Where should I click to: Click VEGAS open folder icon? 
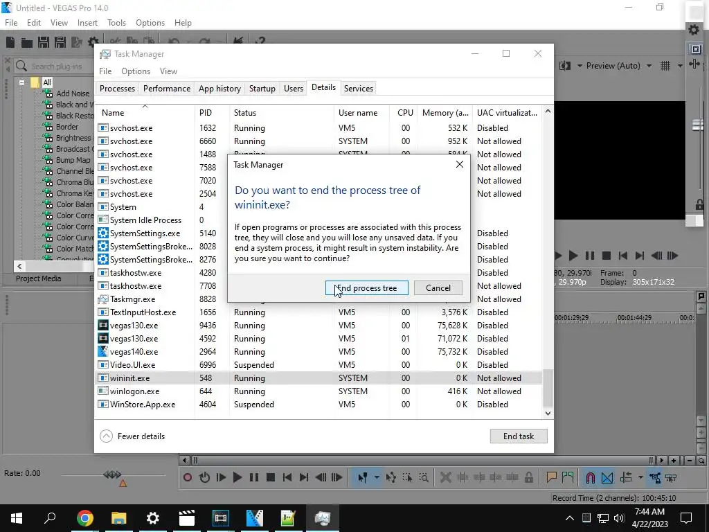(x=27, y=42)
